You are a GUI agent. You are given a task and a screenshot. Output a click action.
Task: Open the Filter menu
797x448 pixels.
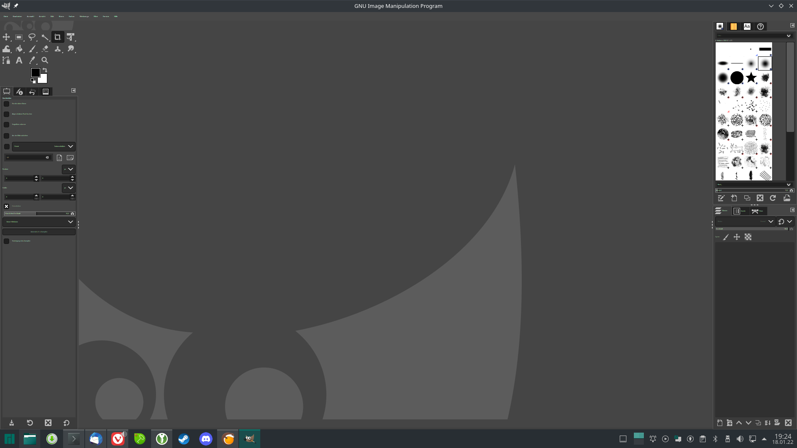(95, 17)
